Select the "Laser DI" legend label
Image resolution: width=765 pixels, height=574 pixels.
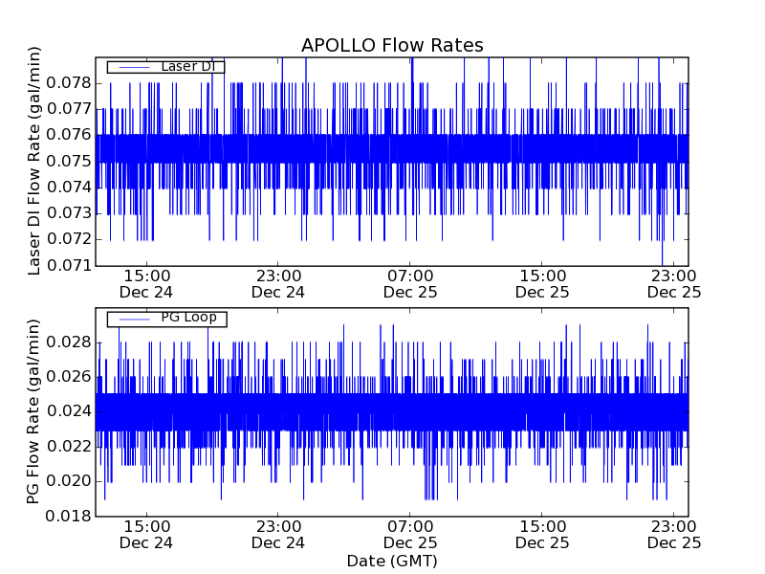(x=187, y=66)
